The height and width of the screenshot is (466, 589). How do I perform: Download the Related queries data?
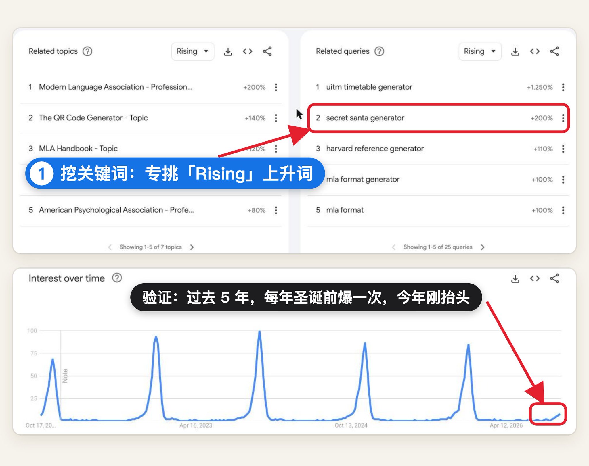pos(515,52)
